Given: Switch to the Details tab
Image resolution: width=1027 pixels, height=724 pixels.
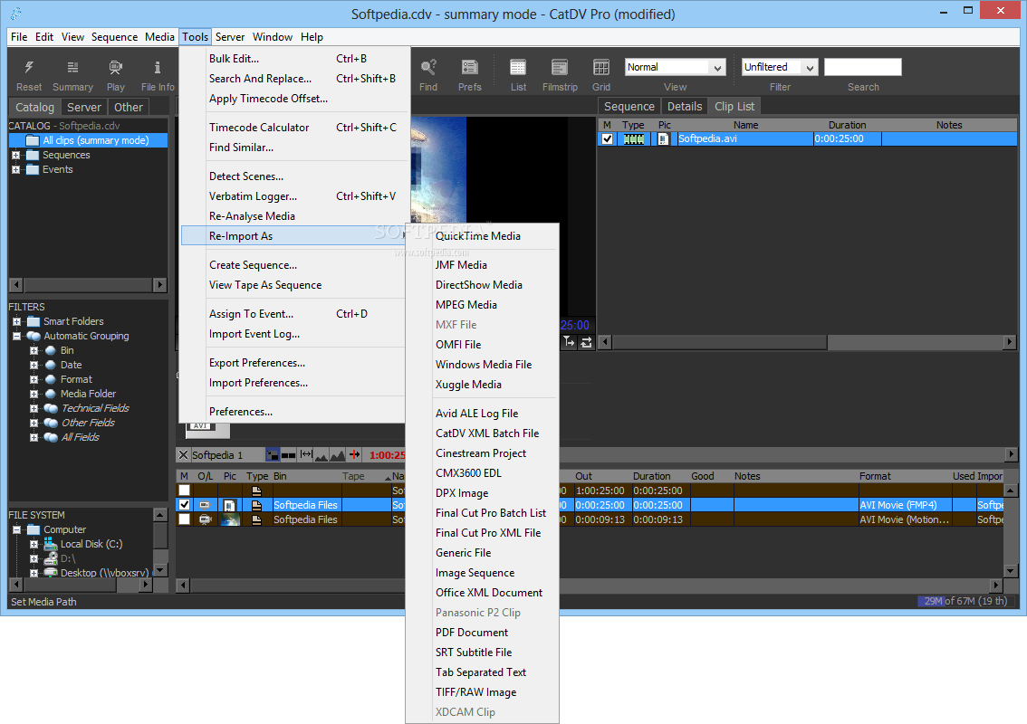Looking at the screenshot, I should click(x=685, y=106).
